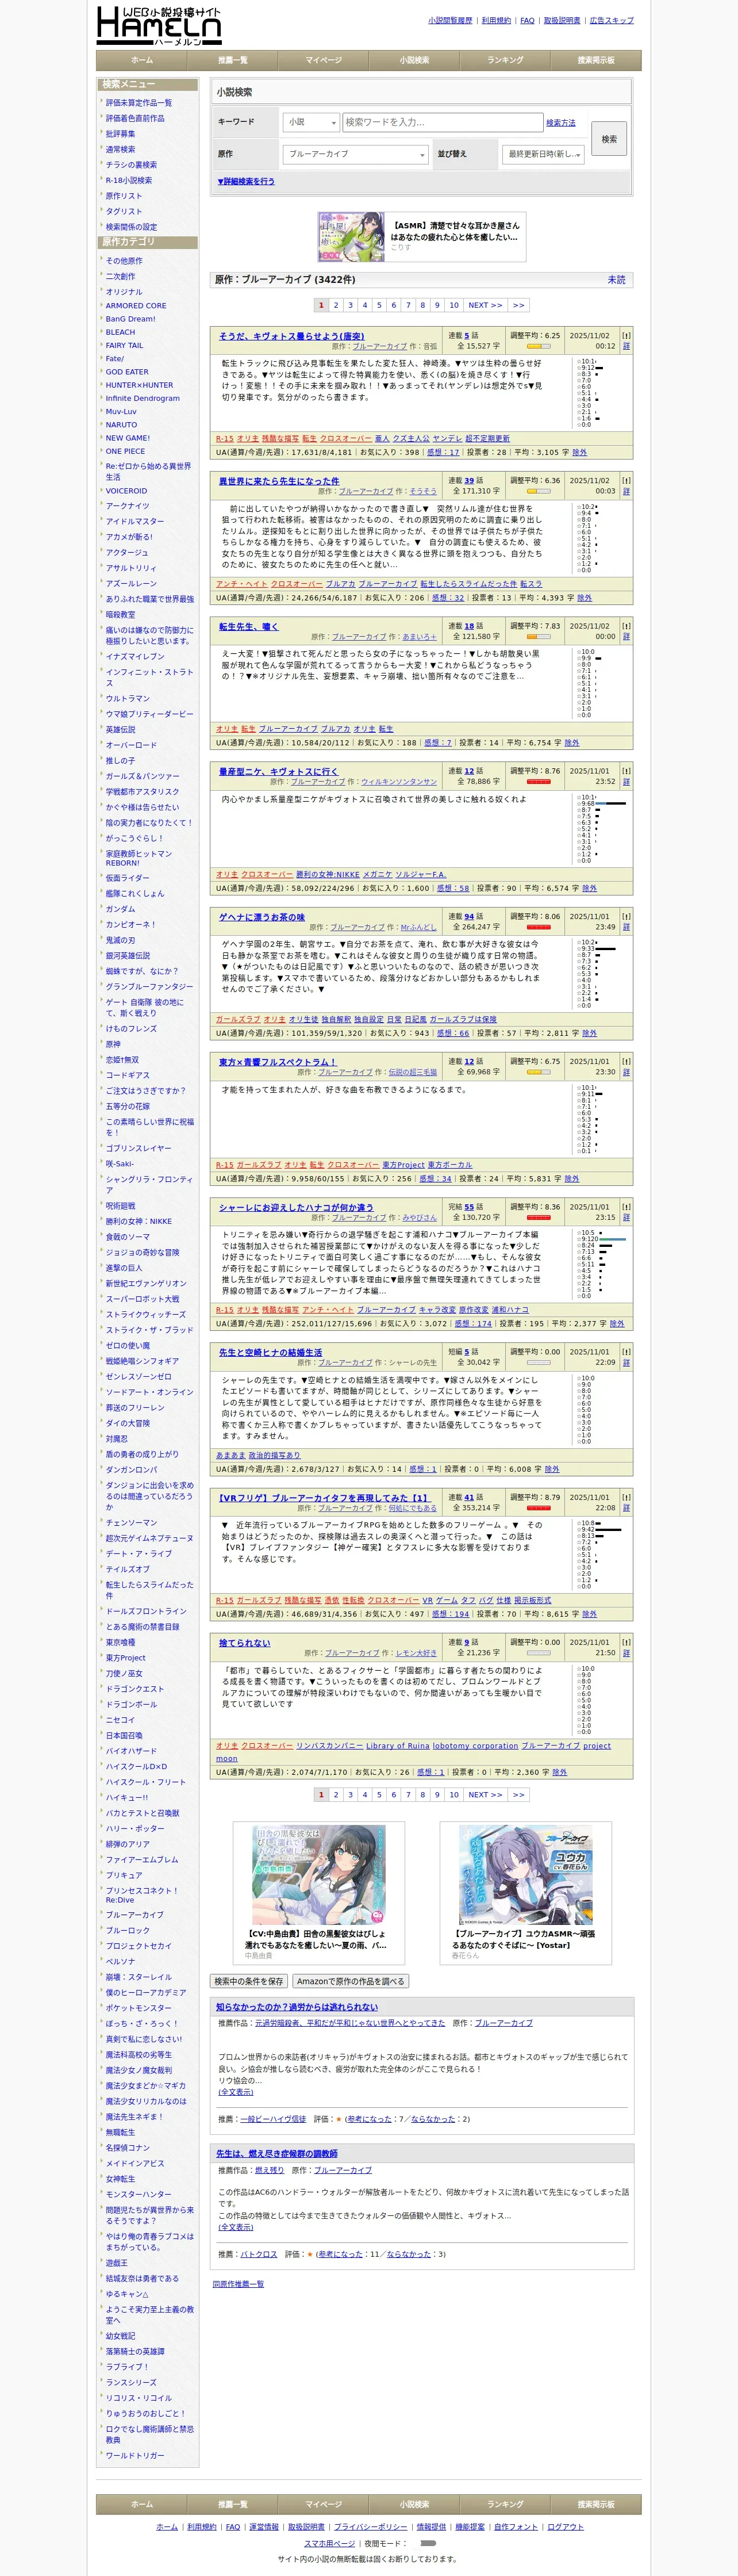
Task: Open the ログアウト footer link
Action: tap(565, 2527)
